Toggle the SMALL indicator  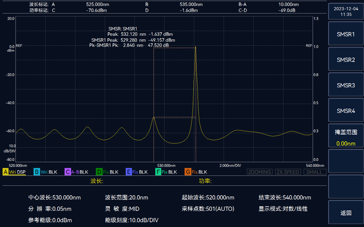(x=313, y=172)
